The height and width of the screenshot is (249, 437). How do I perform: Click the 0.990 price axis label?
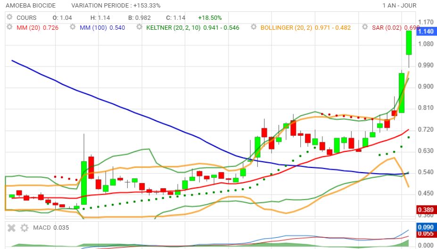[426, 65]
